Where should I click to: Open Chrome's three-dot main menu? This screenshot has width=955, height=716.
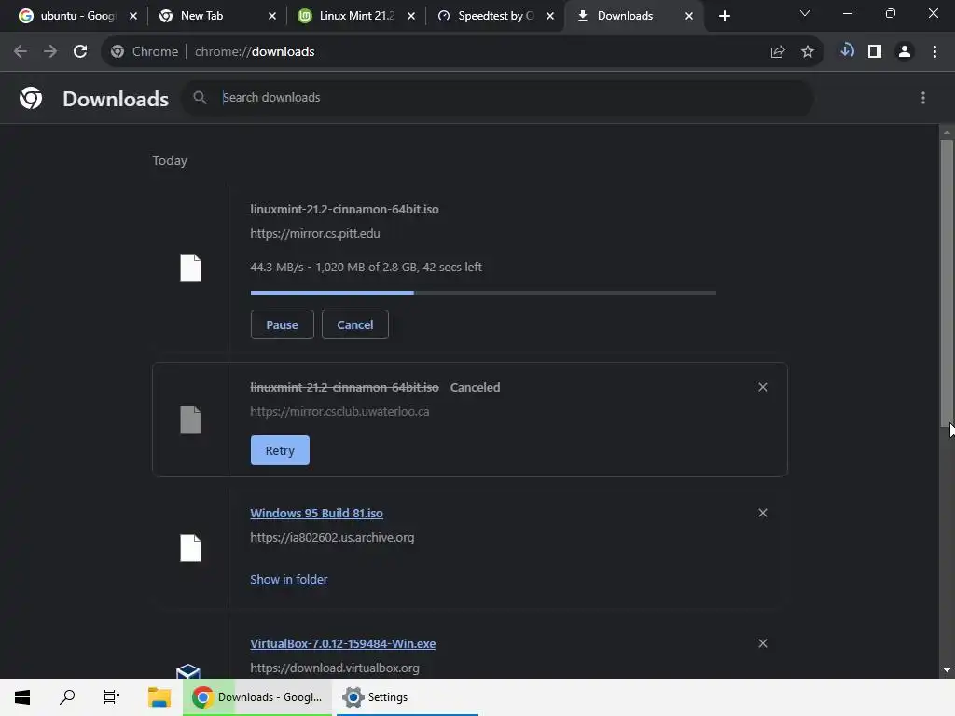(934, 52)
